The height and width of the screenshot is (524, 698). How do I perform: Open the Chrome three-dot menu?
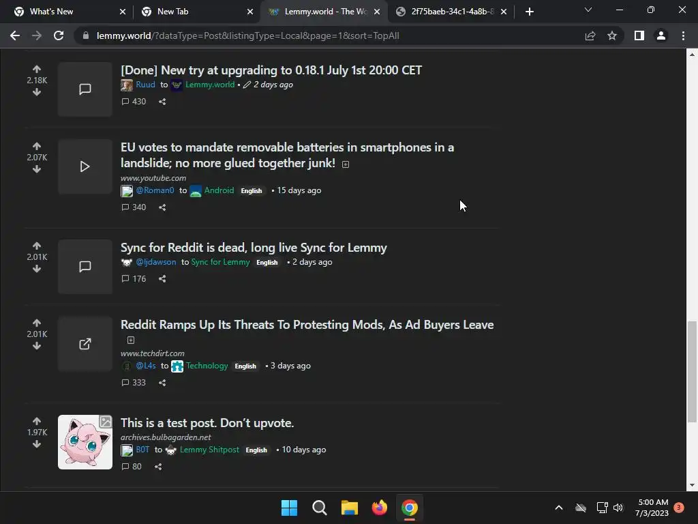(683, 35)
